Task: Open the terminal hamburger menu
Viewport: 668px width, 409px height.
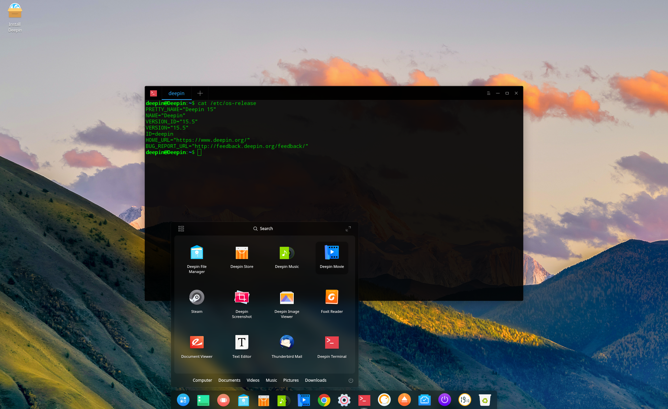Action: coord(489,93)
